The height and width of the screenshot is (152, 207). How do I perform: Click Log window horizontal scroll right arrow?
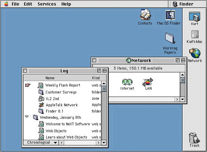tap(98, 143)
